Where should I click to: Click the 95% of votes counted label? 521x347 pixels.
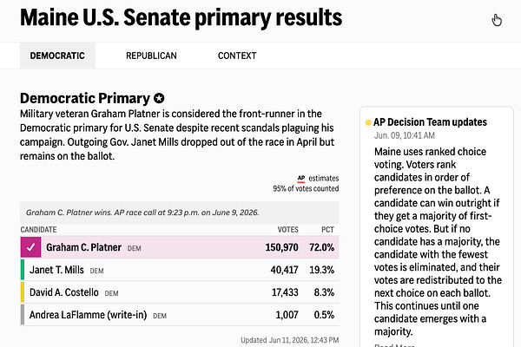[x=306, y=188]
